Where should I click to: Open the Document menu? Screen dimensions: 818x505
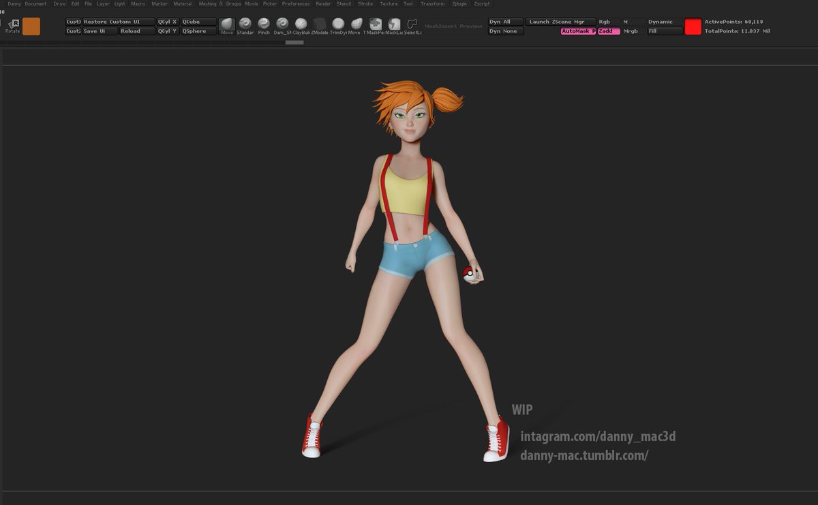coord(35,4)
